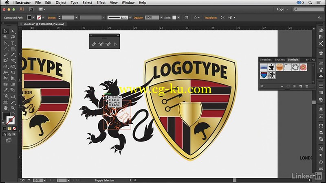Select the Column Graph tool
326x183 pixels.
coord(13,96)
